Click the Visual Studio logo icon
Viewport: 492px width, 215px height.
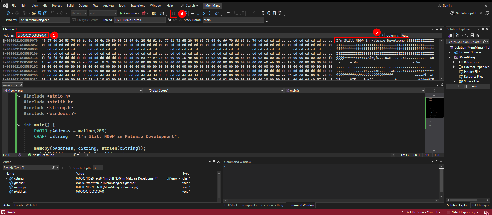(6, 6)
